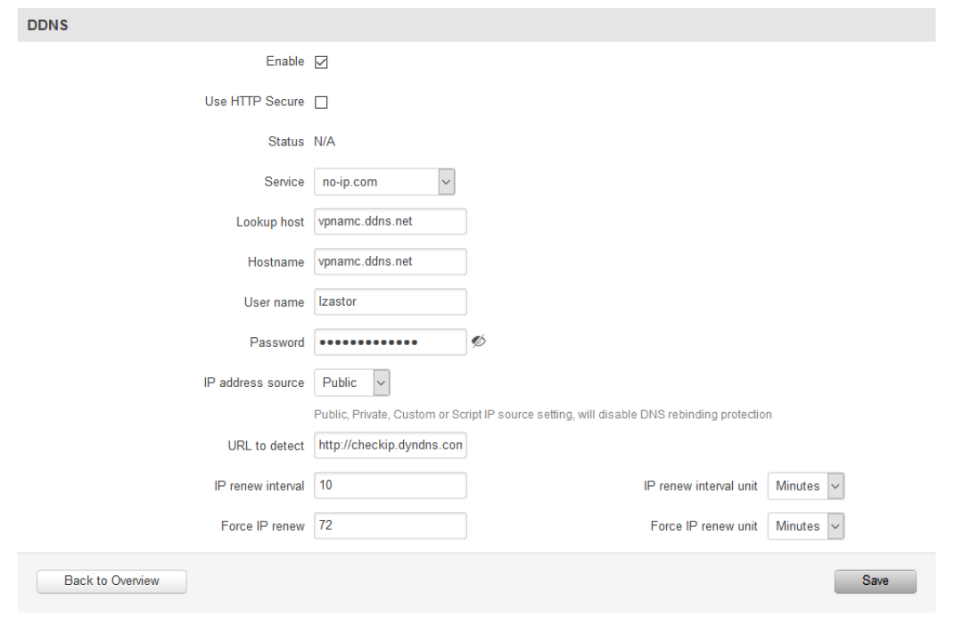Click the IP renew interval unit label

pos(700,487)
